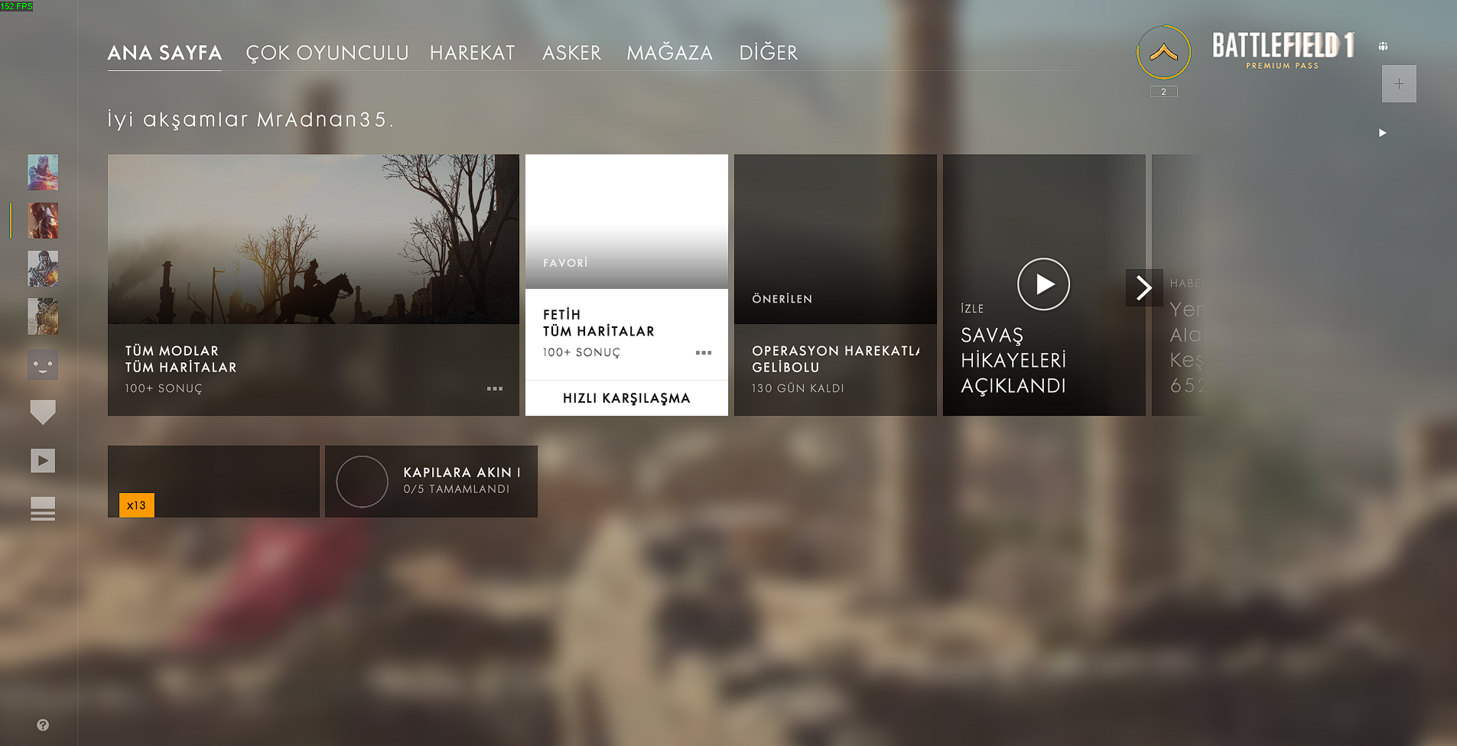Open the rank insignia profile icon
This screenshot has width=1457, height=746.
click(1163, 53)
